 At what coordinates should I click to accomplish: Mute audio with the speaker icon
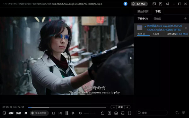click(80, 113)
